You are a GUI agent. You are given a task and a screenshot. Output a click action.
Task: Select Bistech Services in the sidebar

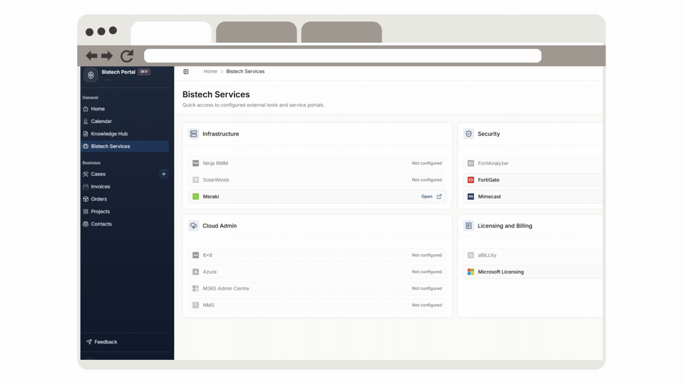[125, 146]
